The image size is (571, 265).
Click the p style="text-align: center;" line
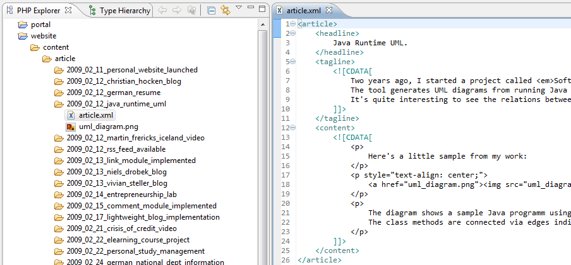(419, 175)
